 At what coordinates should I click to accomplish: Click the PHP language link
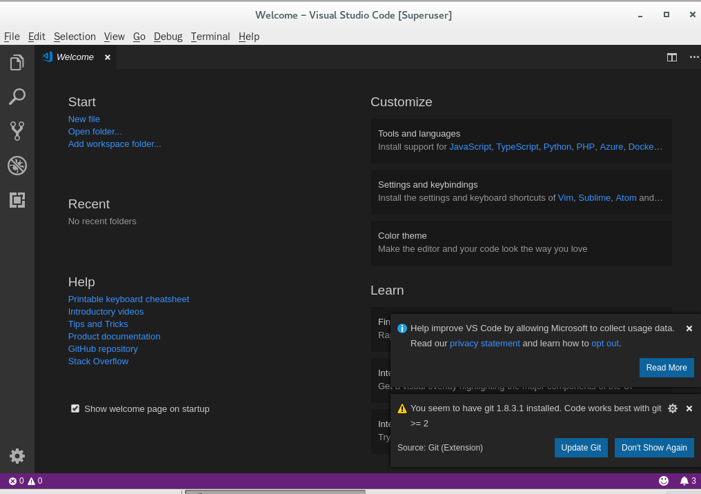pos(585,147)
